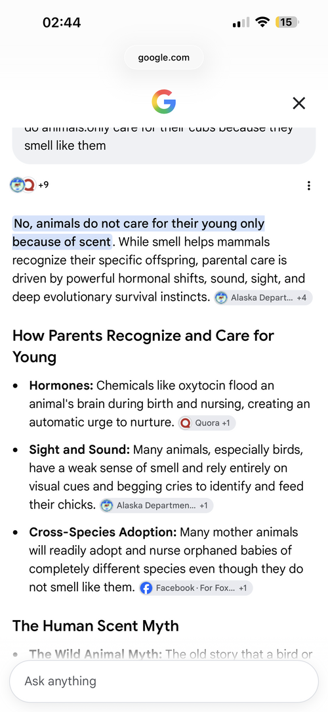The image size is (328, 712).
Task: Tap the google.com address pill
Action: click(164, 58)
